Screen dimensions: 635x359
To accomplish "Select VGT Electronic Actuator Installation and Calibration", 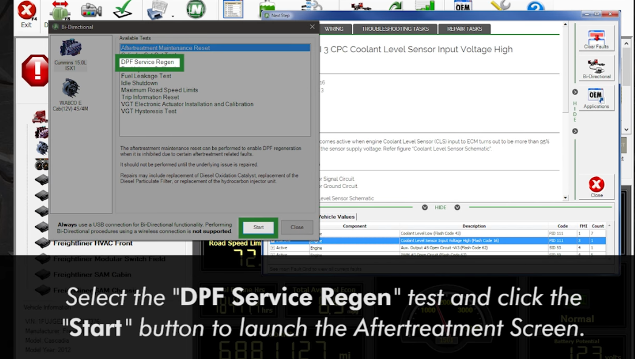I will click(187, 104).
